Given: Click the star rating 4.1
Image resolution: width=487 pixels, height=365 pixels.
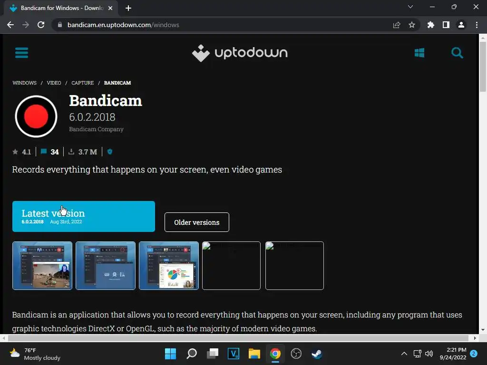Looking at the screenshot, I should [22, 152].
